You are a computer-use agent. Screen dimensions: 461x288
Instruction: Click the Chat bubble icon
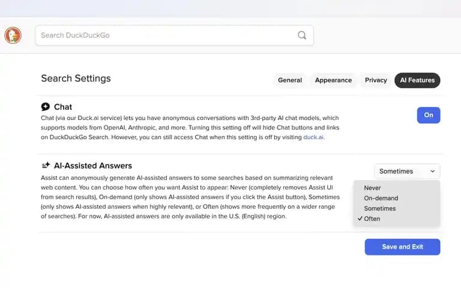(x=45, y=107)
